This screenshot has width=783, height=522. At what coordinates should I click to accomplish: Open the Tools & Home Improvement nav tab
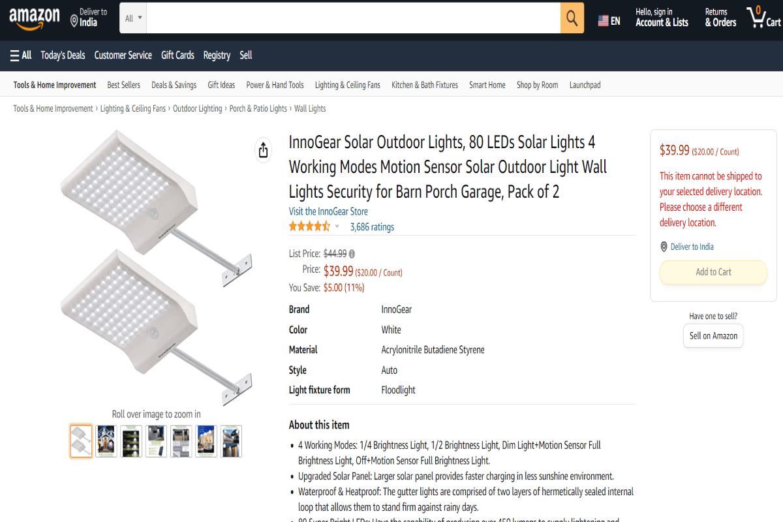[x=55, y=85]
